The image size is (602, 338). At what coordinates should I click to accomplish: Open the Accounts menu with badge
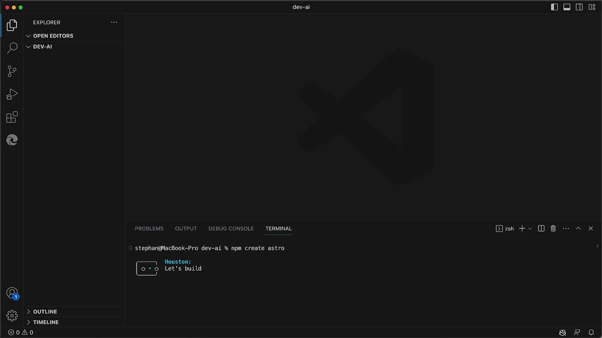click(12, 293)
